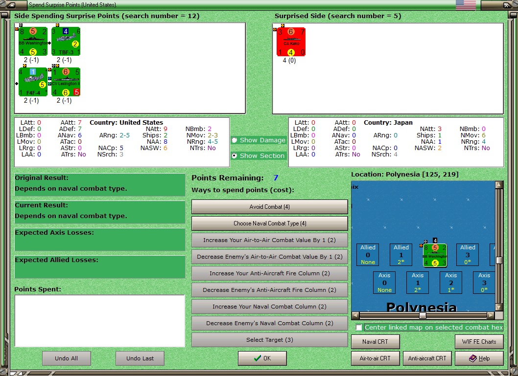Open the Anti-aircraft CRT chart
518x376 pixels.
pyautogui.click(x=427, y=358)
